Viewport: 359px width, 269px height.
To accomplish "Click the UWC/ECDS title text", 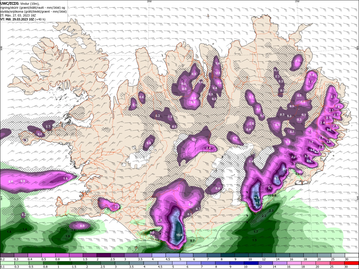I will pyautogui.click(x=10, y=3).
